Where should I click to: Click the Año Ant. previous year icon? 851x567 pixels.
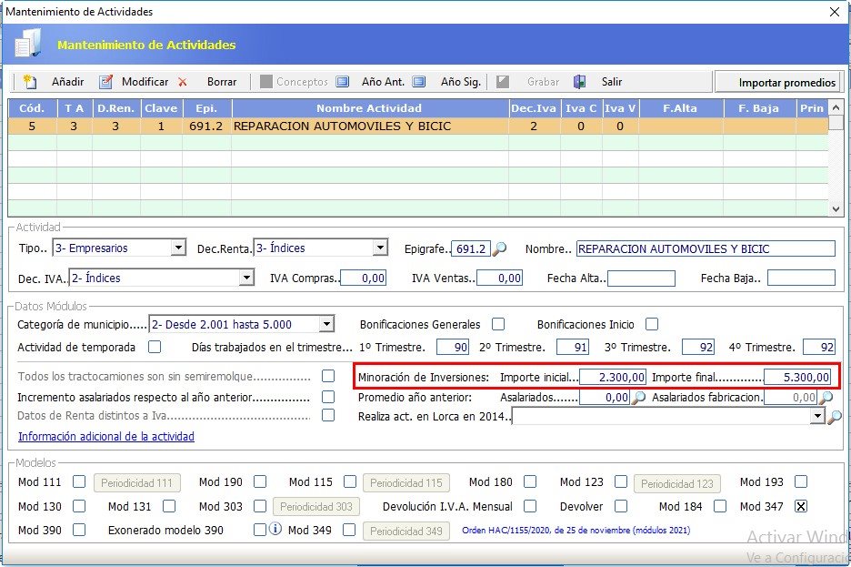[343, 82]
